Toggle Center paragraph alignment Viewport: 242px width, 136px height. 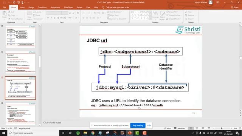pyautogui.click(x=87, y=18)
